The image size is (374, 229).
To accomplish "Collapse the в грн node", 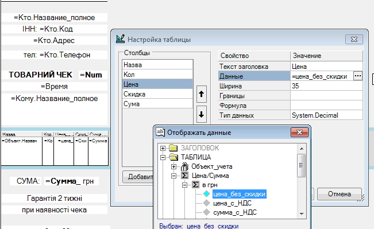I will click(x=184, y=185).
